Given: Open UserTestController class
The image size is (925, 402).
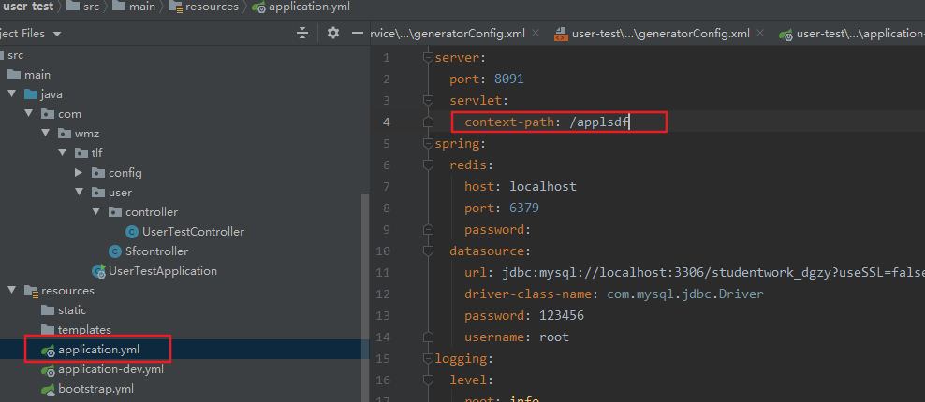Looking at the screenshot, I should pyautogui.click(x=193, y=232).
